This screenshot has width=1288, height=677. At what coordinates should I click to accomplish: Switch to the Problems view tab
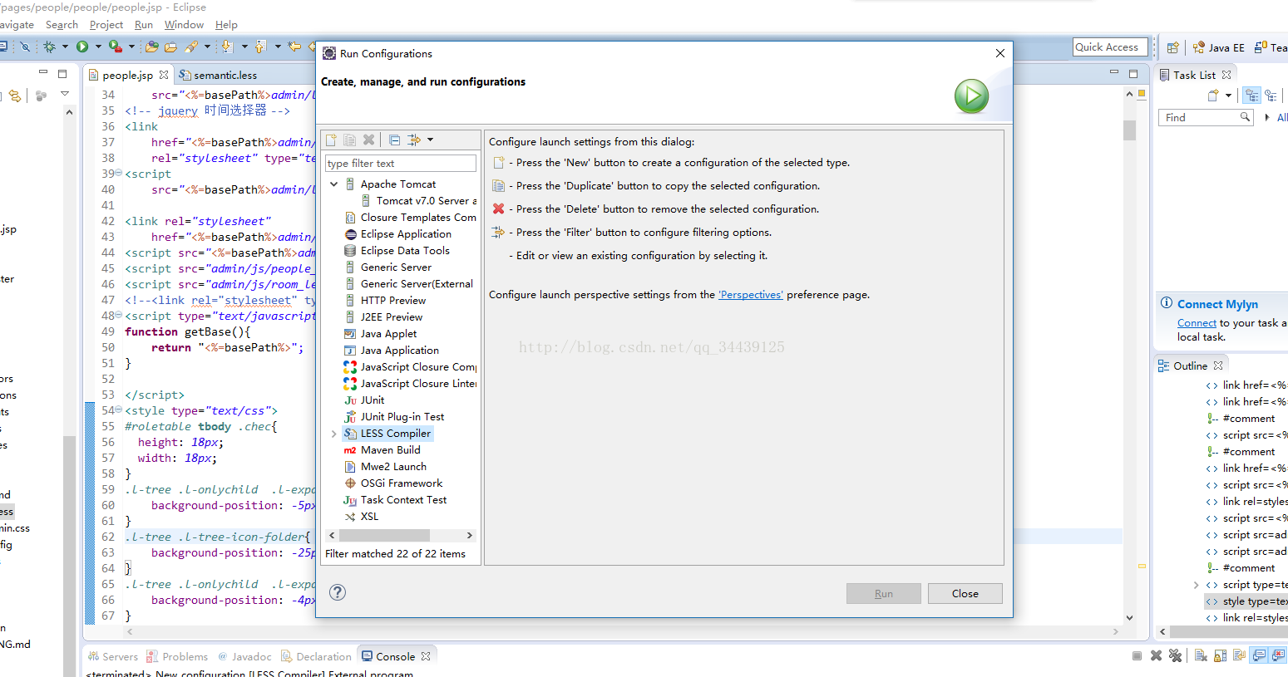point(177,656)
